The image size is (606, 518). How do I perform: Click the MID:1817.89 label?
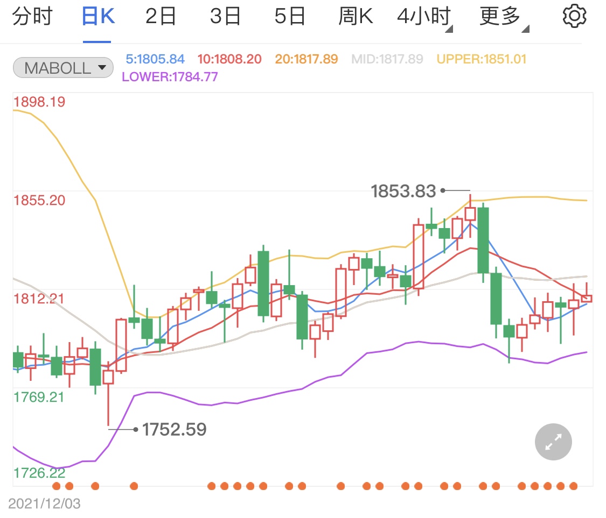click(387, 59)
